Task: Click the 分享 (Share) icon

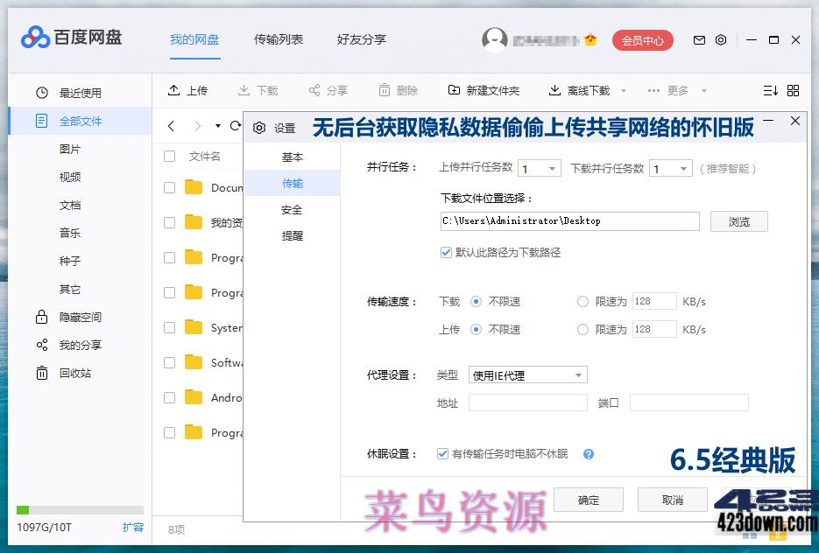Action: 328,90
